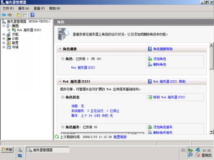Select the 服务器管理器 (BTS09-TEST01) root label
The height and width of the screenshot is (160, 214).
[x=29, y=21]
